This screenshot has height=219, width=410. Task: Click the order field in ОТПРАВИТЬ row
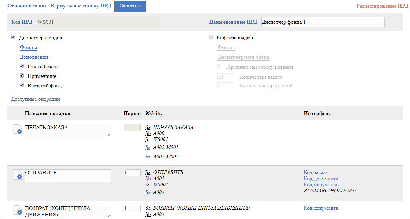132,173
